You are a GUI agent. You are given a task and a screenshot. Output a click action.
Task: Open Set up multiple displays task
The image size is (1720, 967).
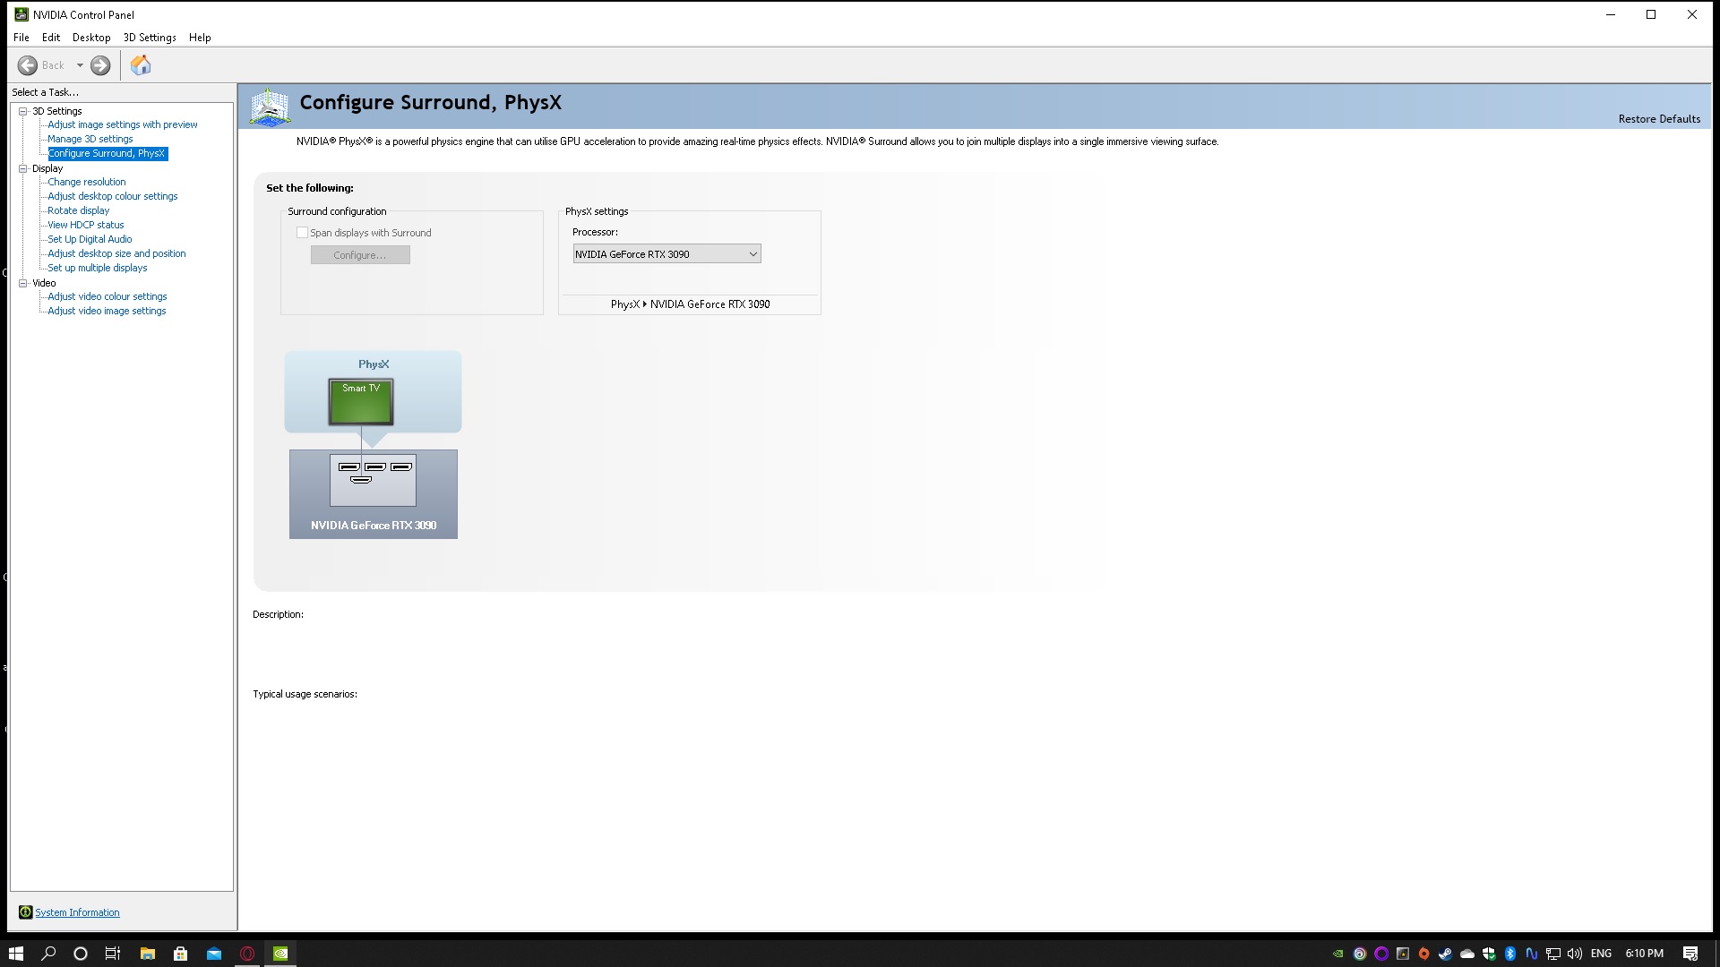[x=98, y=268]
